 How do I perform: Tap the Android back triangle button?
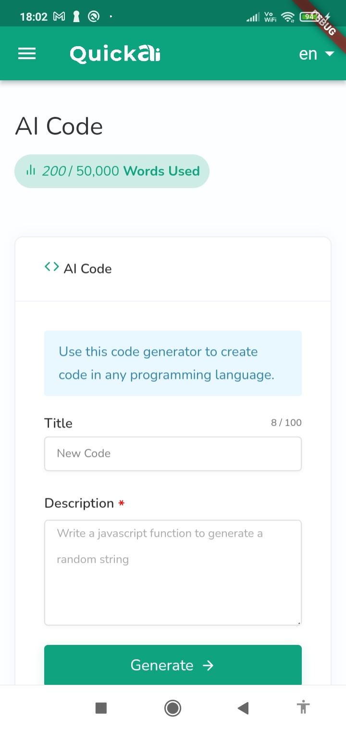click(243, 708)
